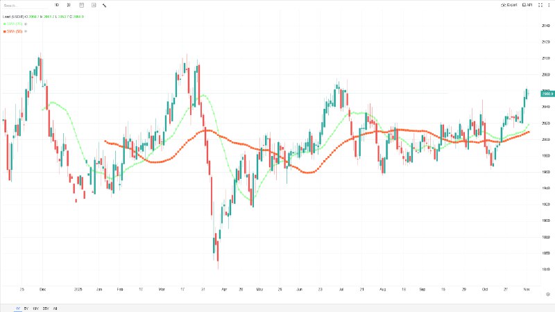Show All time range data
This screenshot has height=312, width=555.
pos(55,307)
